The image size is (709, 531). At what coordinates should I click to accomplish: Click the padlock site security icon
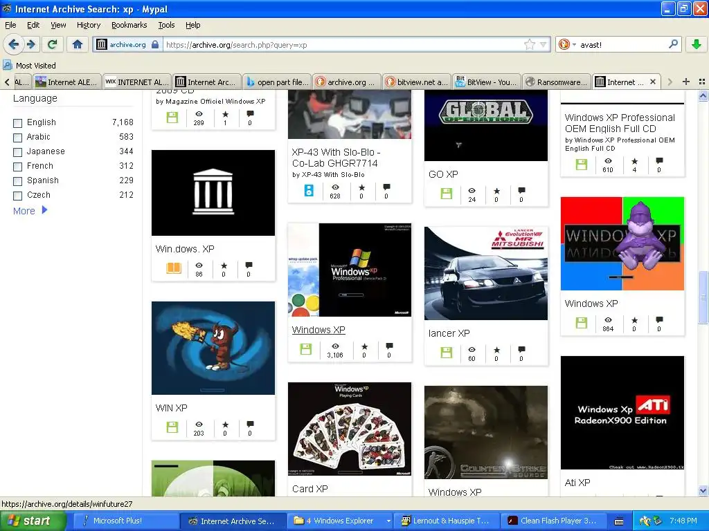click(155, 44)
